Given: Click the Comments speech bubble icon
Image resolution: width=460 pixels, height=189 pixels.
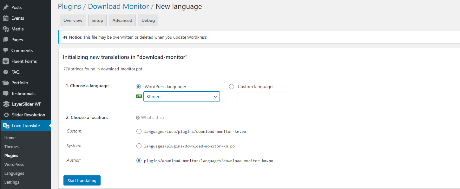Looking at the screenshot, I should click(x=6, y=50).
